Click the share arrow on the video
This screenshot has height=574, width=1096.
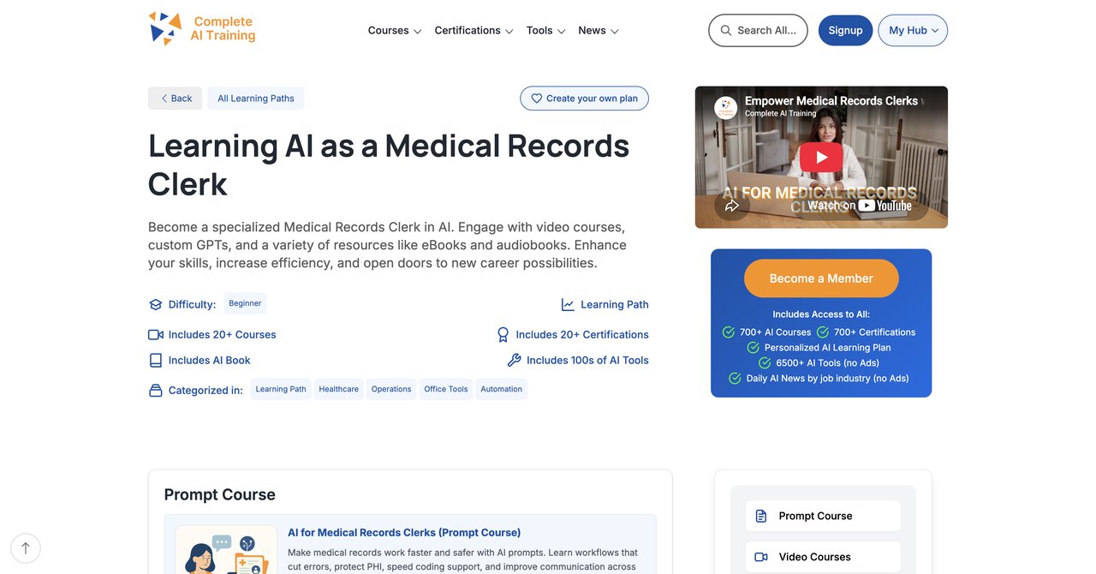[731, 206]
